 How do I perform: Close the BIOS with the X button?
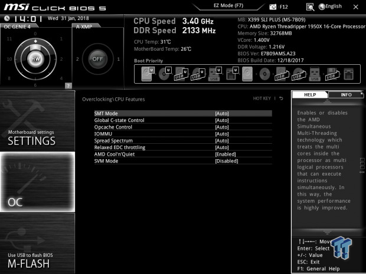tap(355, 7)
